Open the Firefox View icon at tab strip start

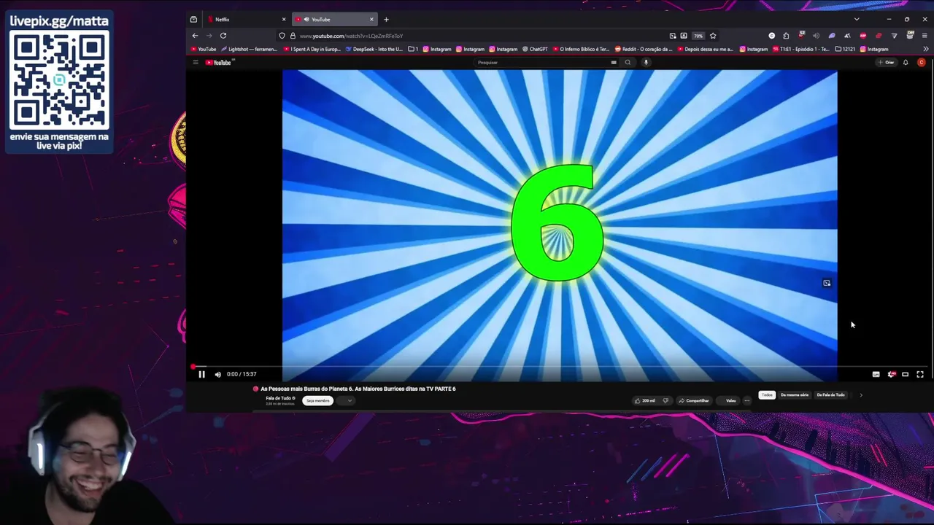[193, 19]
